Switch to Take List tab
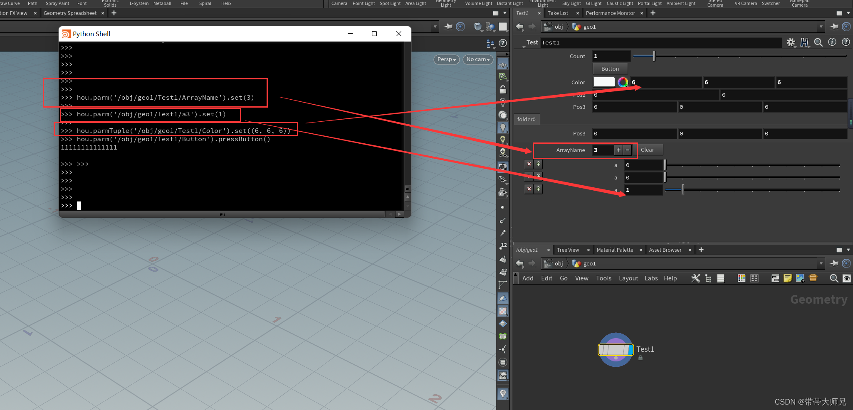Viewport: 853px width, 410px height. coord(558,13)
